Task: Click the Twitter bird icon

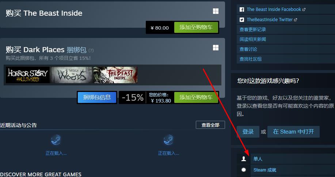Action: (x=241, y=20)
